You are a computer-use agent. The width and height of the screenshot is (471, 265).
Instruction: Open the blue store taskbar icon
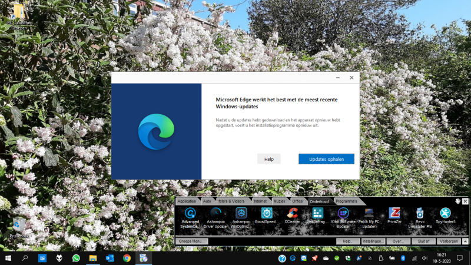tap(42, 258)
